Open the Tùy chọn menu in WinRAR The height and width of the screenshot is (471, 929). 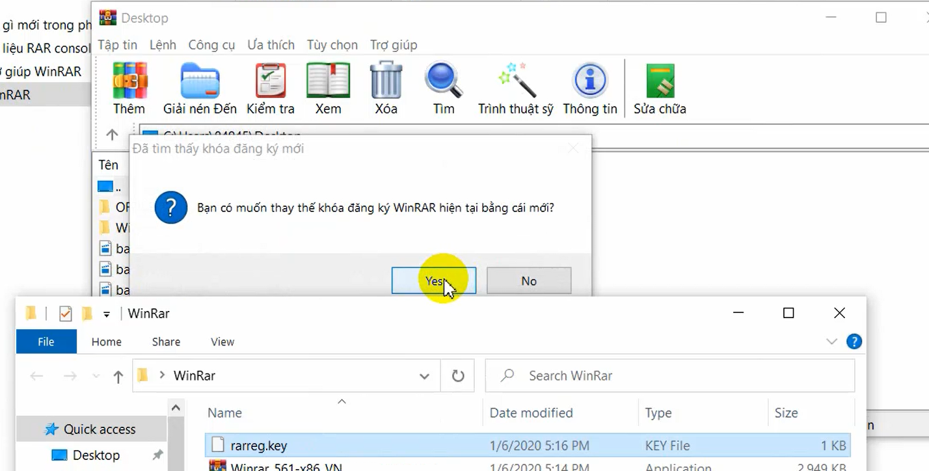pos(332,45)
